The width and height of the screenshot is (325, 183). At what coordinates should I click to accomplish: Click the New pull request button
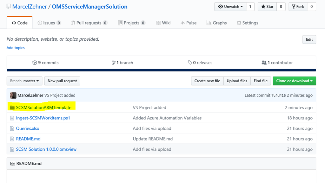point(62,81)
